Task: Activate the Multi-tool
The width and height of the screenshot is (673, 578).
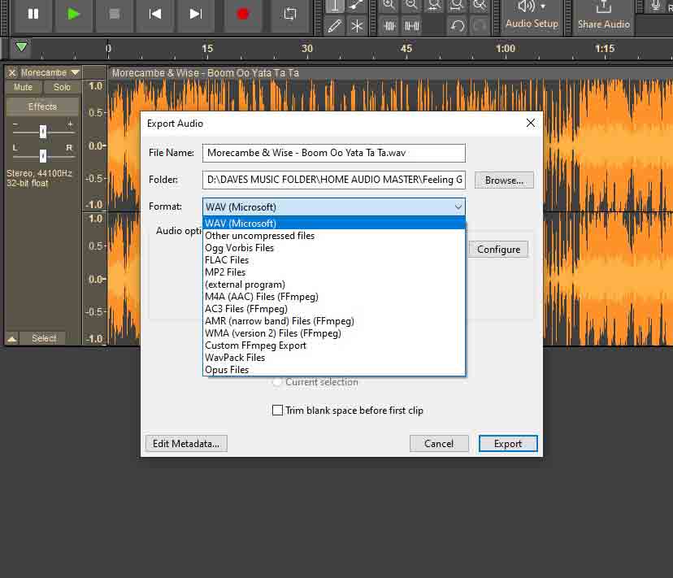Action: [x=358, y=26]
